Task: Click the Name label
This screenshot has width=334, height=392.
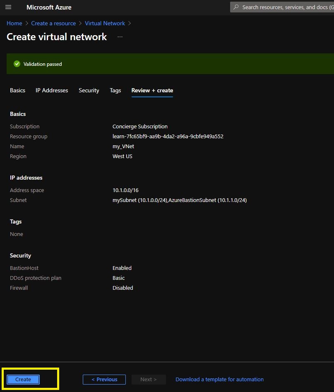Action: pos(17,146)
